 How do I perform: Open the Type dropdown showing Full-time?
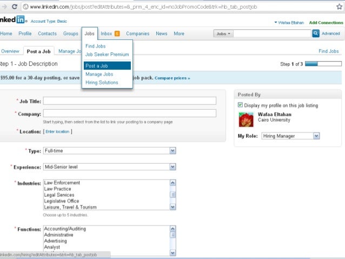(110, 151)
